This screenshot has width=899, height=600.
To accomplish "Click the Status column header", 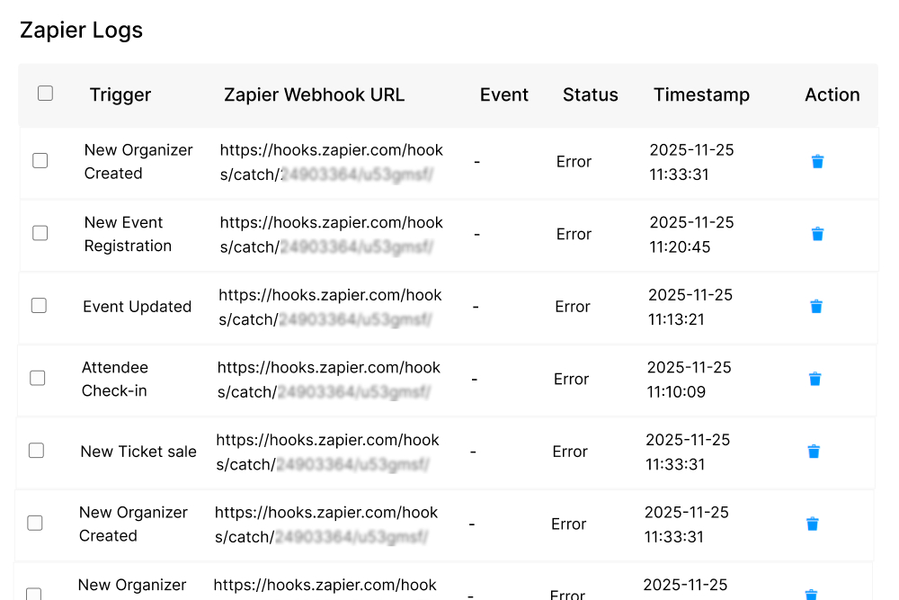I will (x=590, y=94).
